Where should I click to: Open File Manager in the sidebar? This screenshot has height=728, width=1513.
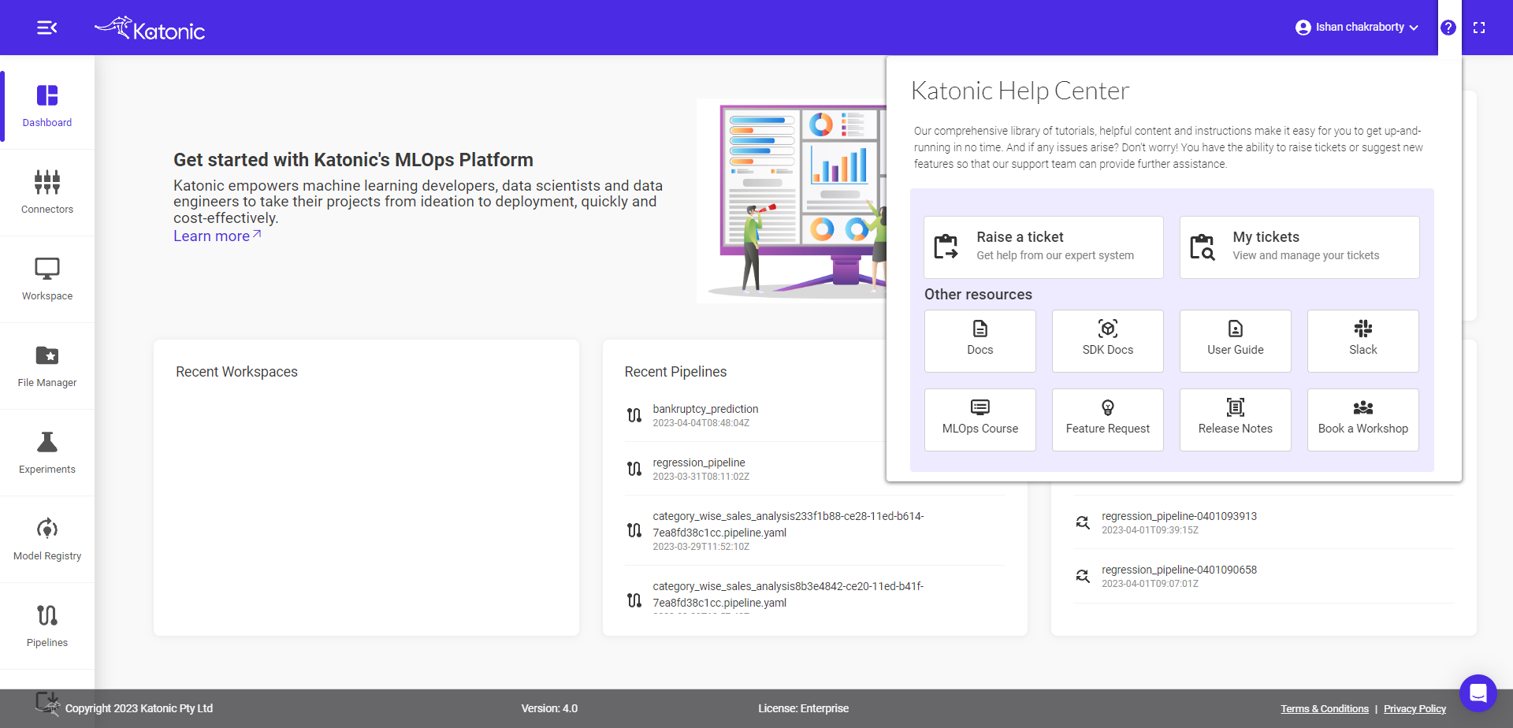(x=47, y=366)
